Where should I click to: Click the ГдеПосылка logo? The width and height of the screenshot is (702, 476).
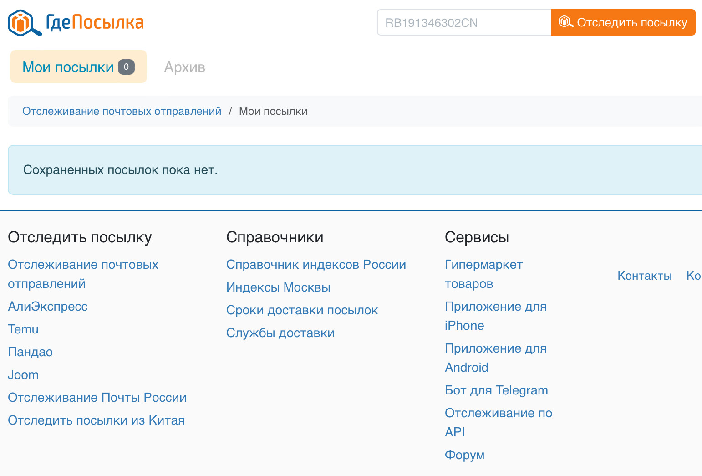[x=76, y=22]
